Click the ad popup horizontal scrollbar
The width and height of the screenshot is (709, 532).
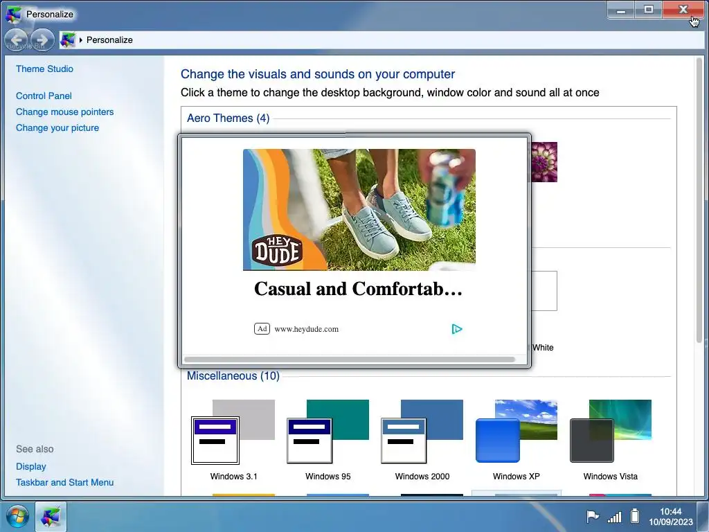point(350,360)
